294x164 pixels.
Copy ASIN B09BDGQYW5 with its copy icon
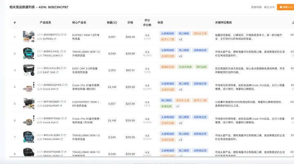click(x=63, y=85)
